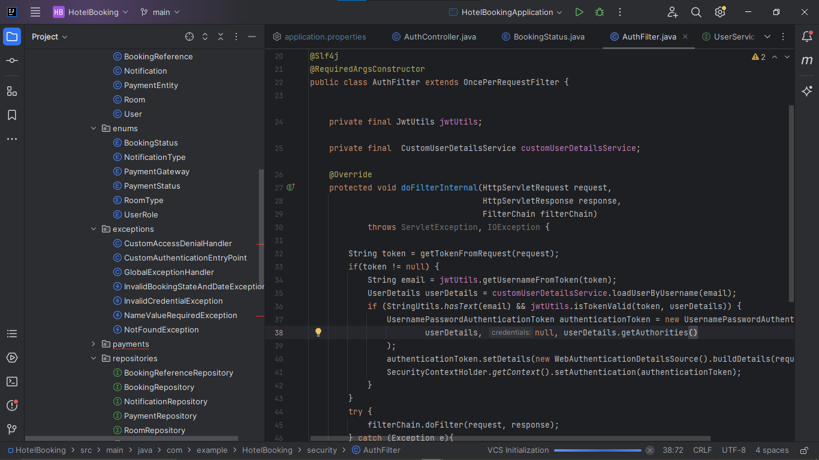Click the UTF-8 encoding in status bar

click(x=733, y=450)
